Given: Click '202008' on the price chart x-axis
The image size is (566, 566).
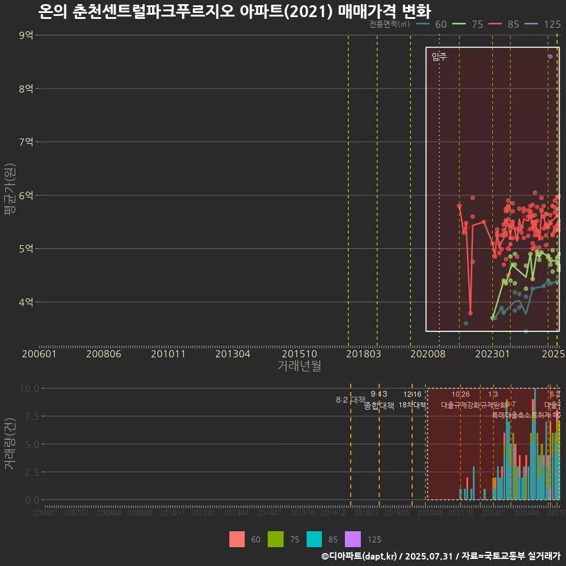Looking at the screenshot, I should click(x=428, y=354).
